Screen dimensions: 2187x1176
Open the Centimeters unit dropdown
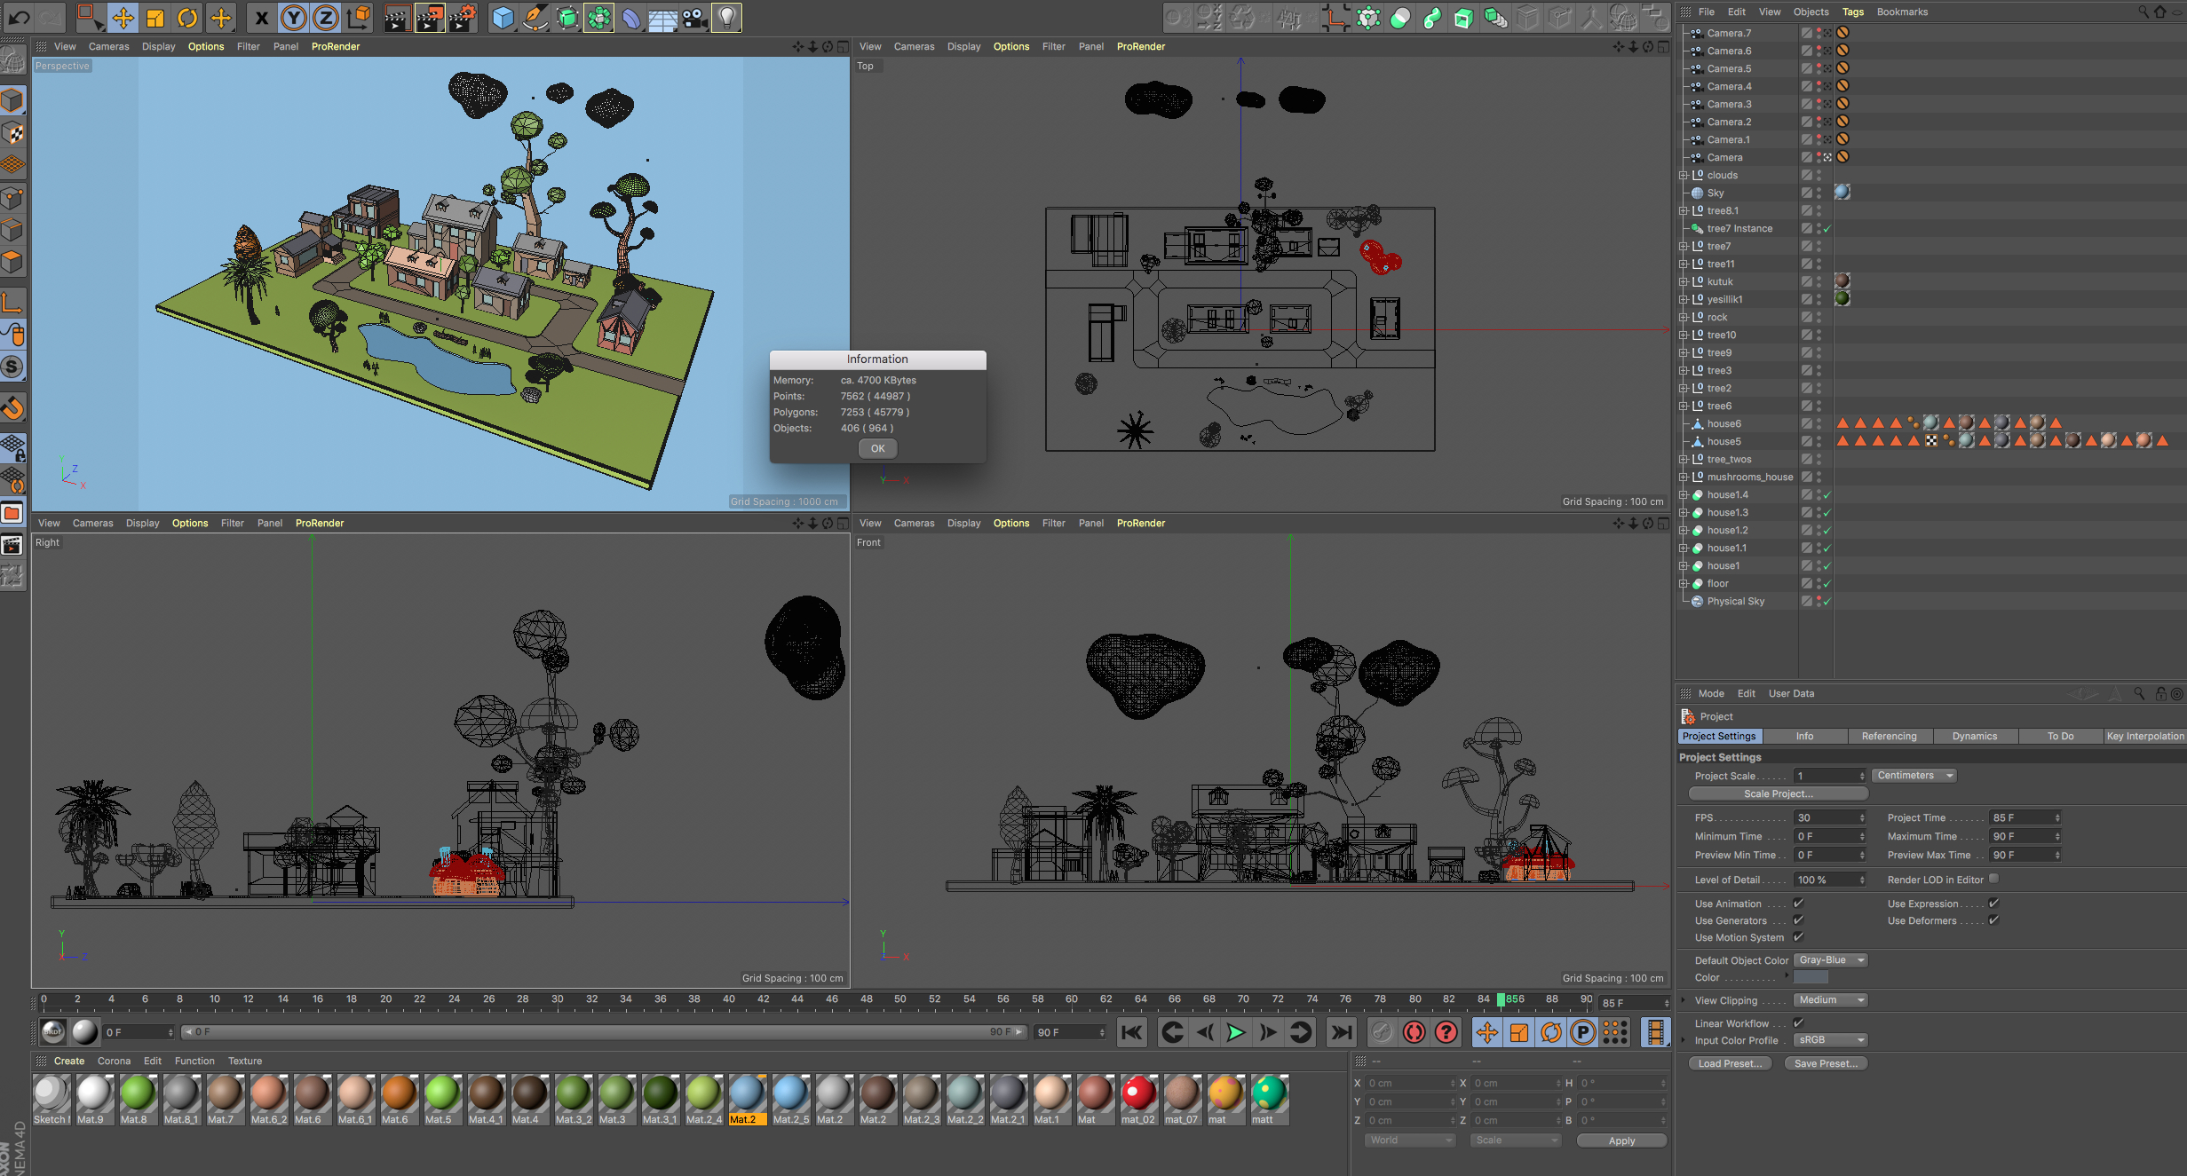[1913, 775]
